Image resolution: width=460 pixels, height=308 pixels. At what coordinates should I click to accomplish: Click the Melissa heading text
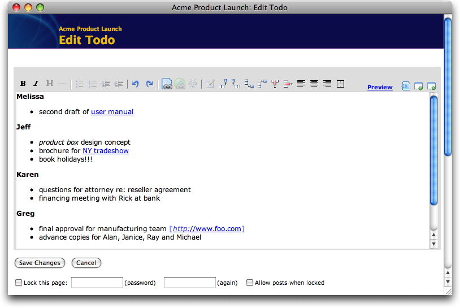(30, 97)
